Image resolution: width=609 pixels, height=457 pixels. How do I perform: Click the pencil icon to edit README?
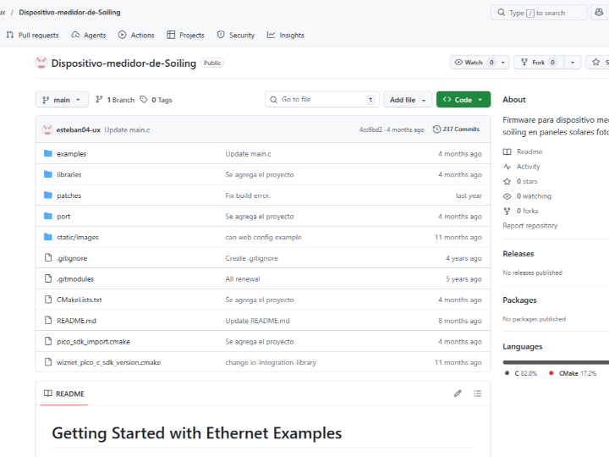[x=458, y=394]
